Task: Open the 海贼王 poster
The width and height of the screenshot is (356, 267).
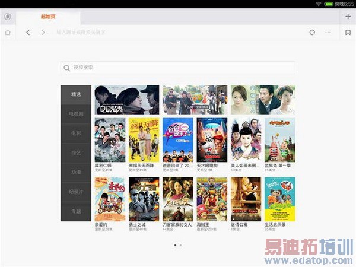Action: [212, 199]
